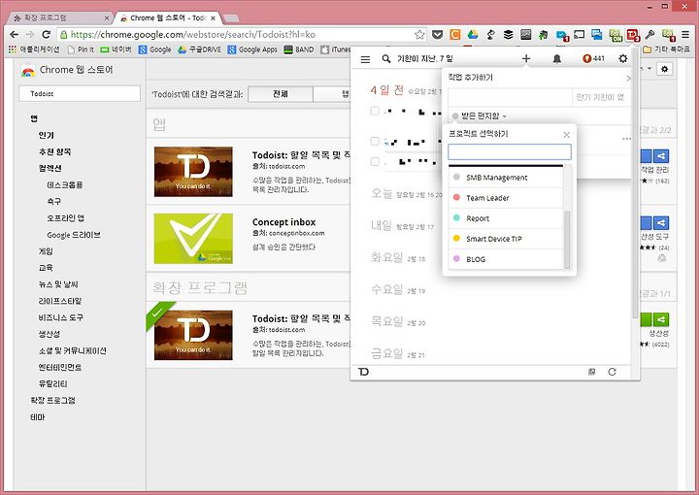Open the Chrome Web Store settings gear
The width and height of the screenshot is (699, 495).
[664, 69]
